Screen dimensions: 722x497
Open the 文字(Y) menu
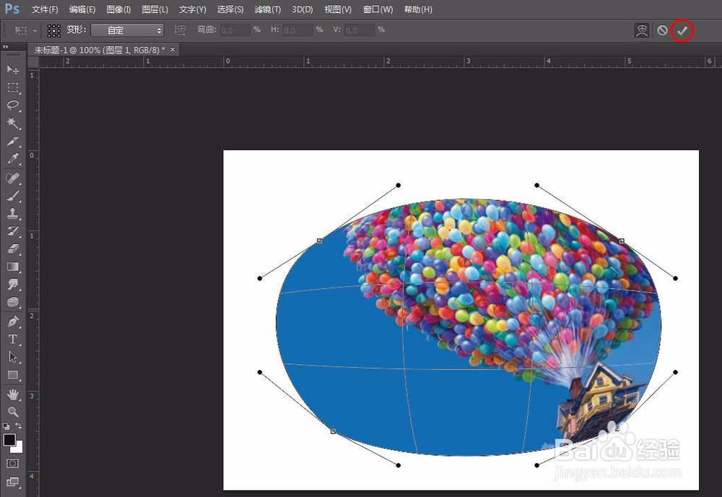pos(193,9)
